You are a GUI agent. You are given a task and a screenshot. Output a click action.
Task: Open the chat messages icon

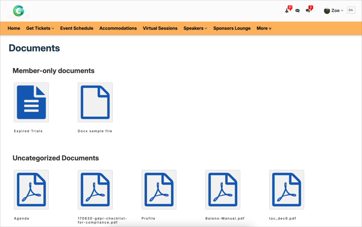[297, 10]
